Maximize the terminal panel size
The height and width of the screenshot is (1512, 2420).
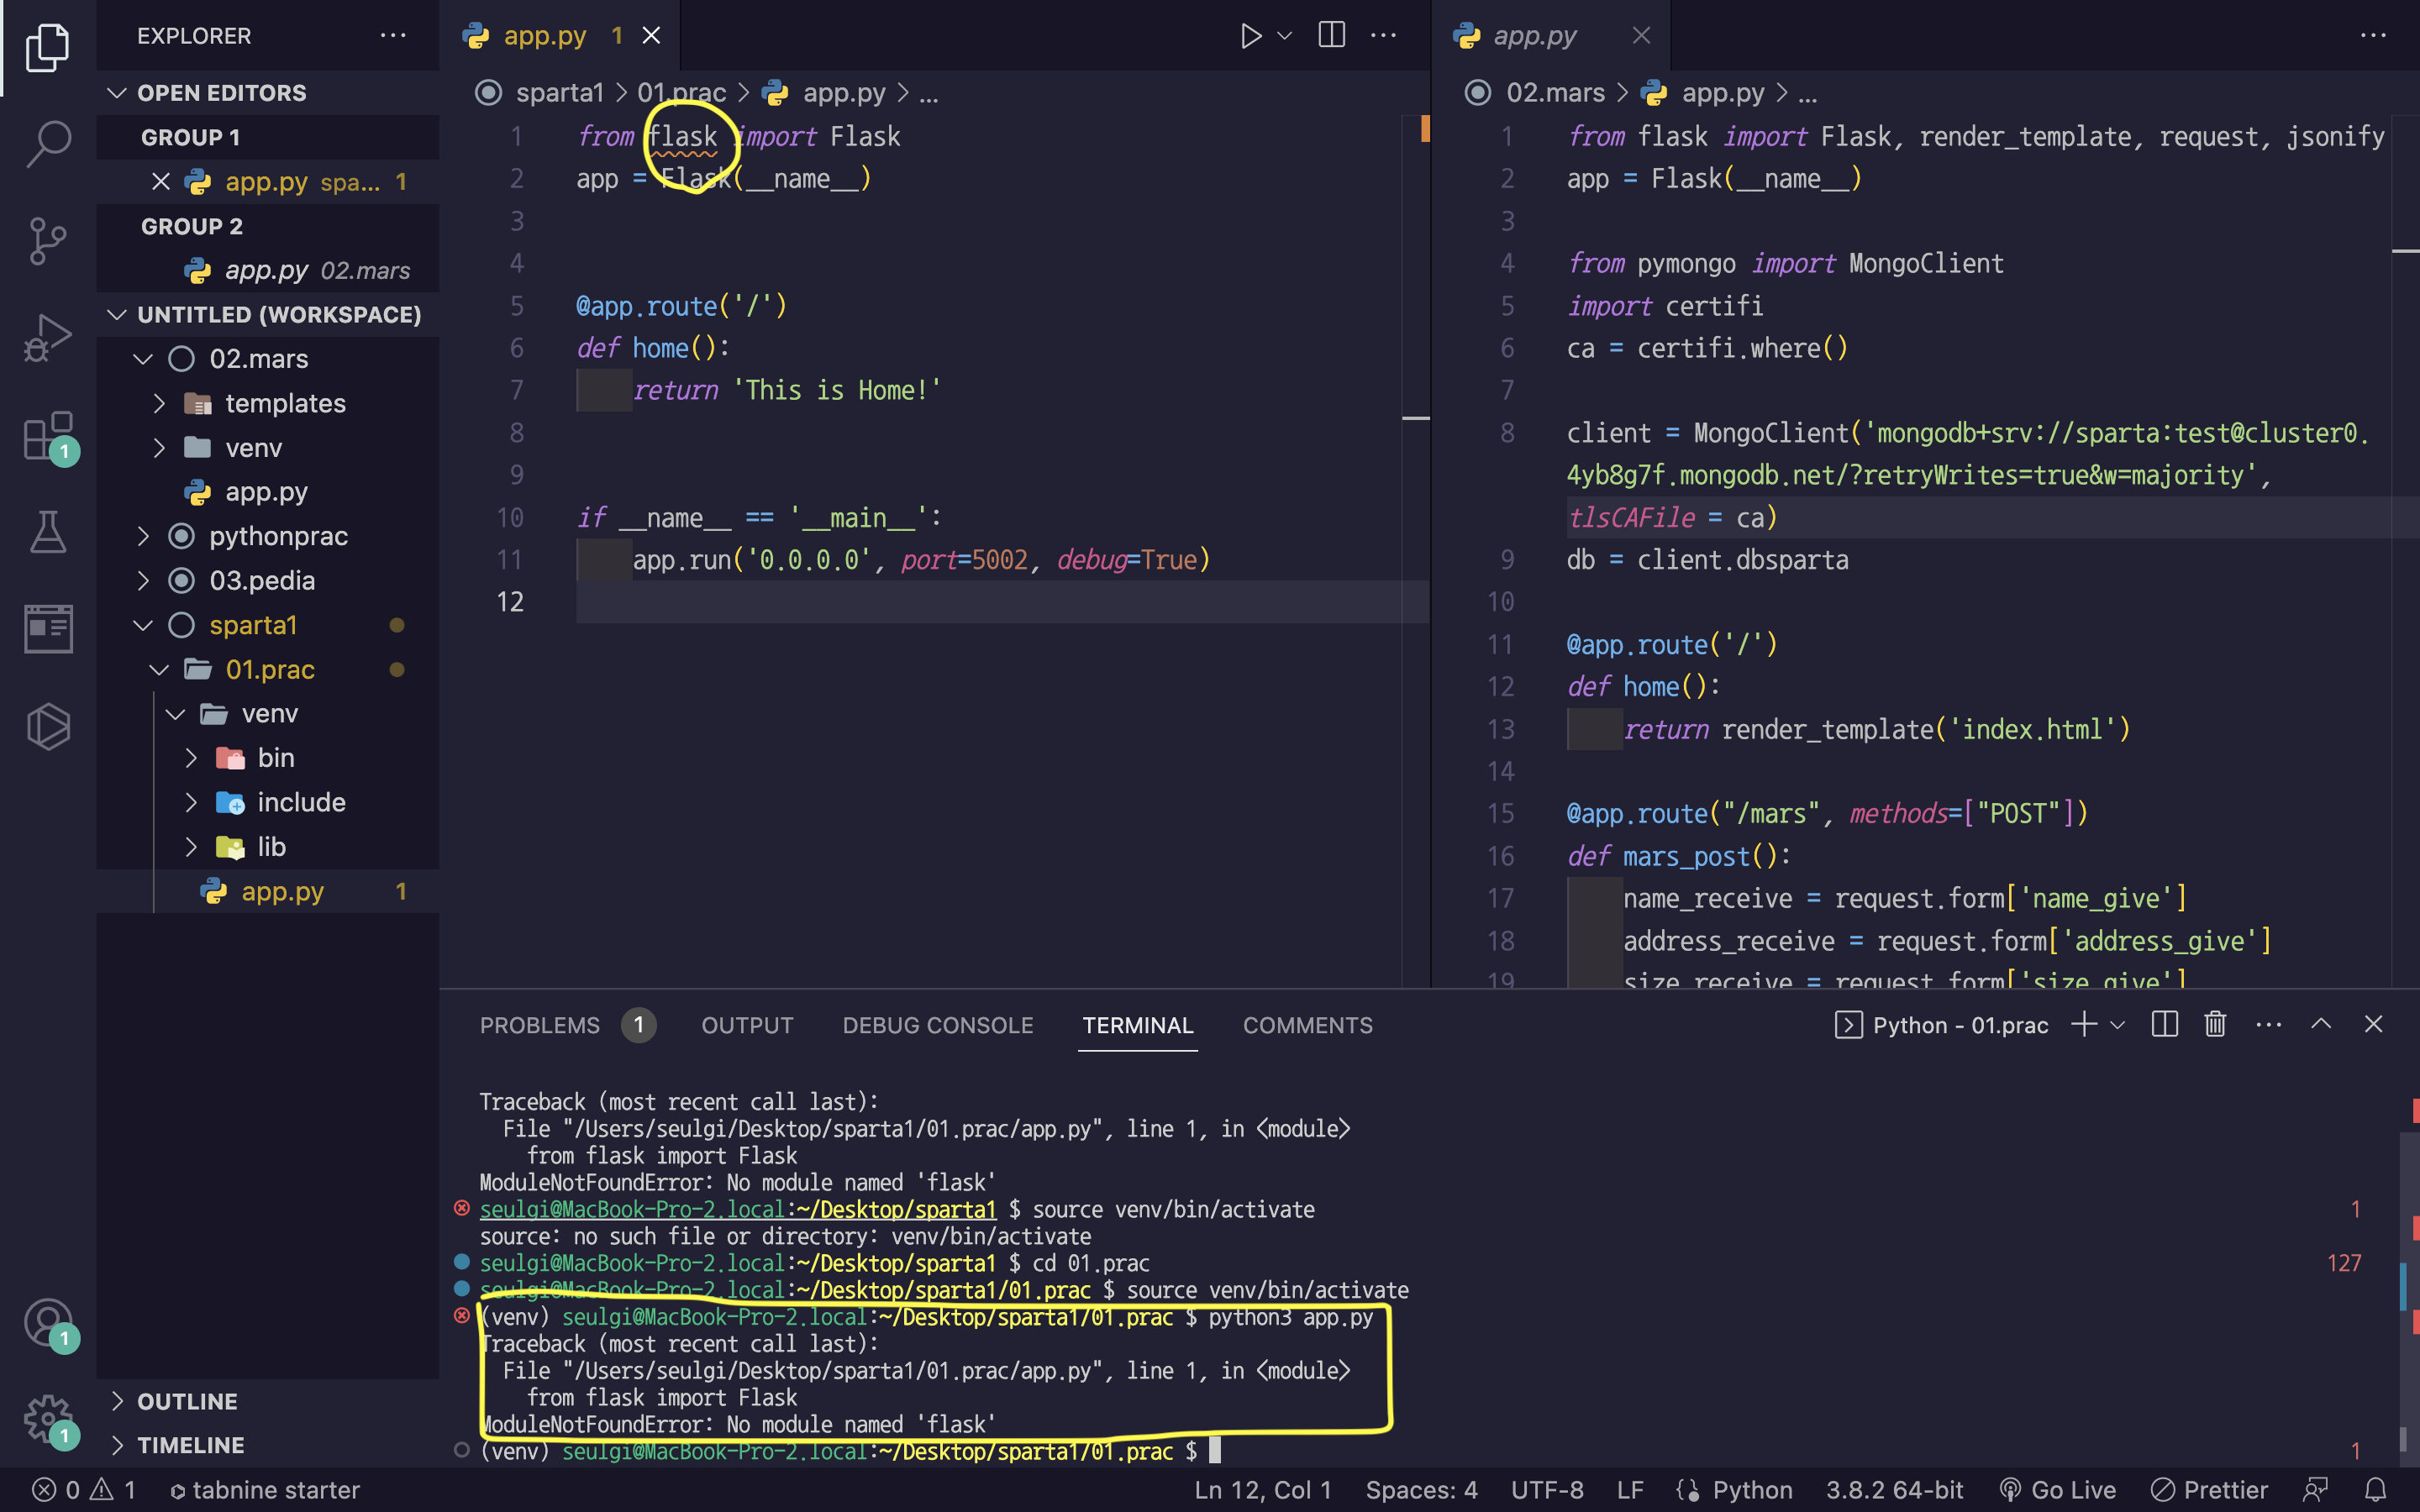tap(2321, 1024)
